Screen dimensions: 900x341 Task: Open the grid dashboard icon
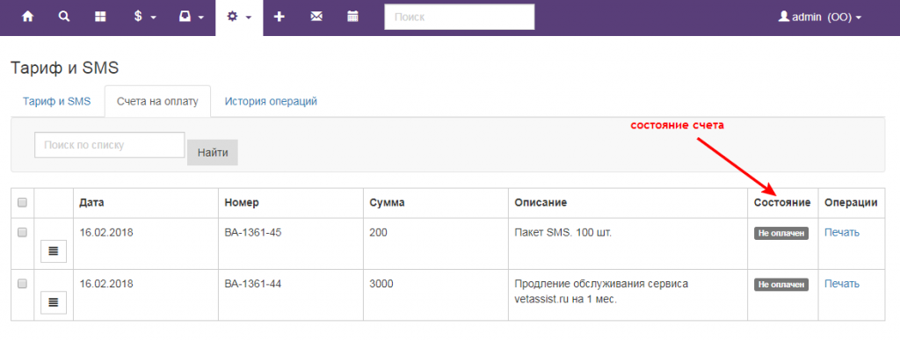coord(100,17)
